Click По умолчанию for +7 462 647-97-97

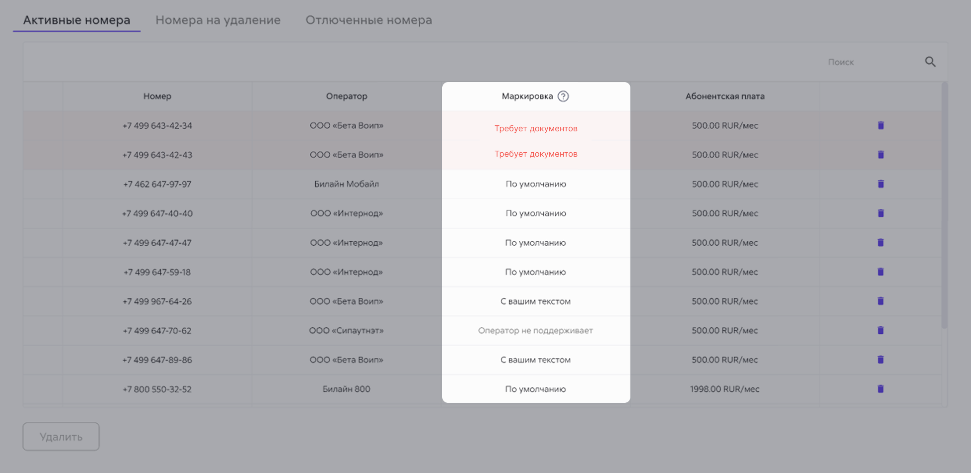click(536, 184)
